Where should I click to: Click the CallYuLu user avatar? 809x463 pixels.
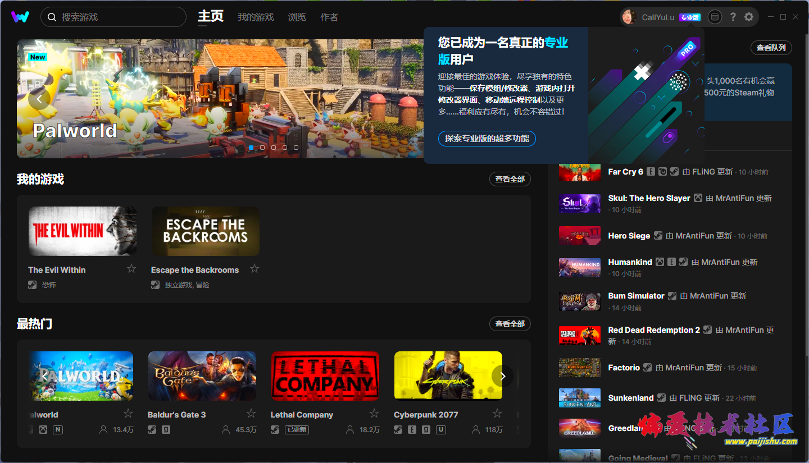(629, 17)
